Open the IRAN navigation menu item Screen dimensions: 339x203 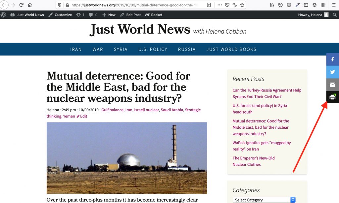[x=76, y=49]
